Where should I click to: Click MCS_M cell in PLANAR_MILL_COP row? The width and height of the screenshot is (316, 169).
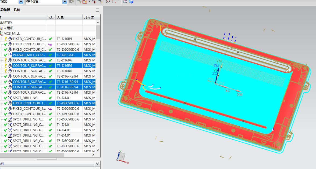(90, 55)
